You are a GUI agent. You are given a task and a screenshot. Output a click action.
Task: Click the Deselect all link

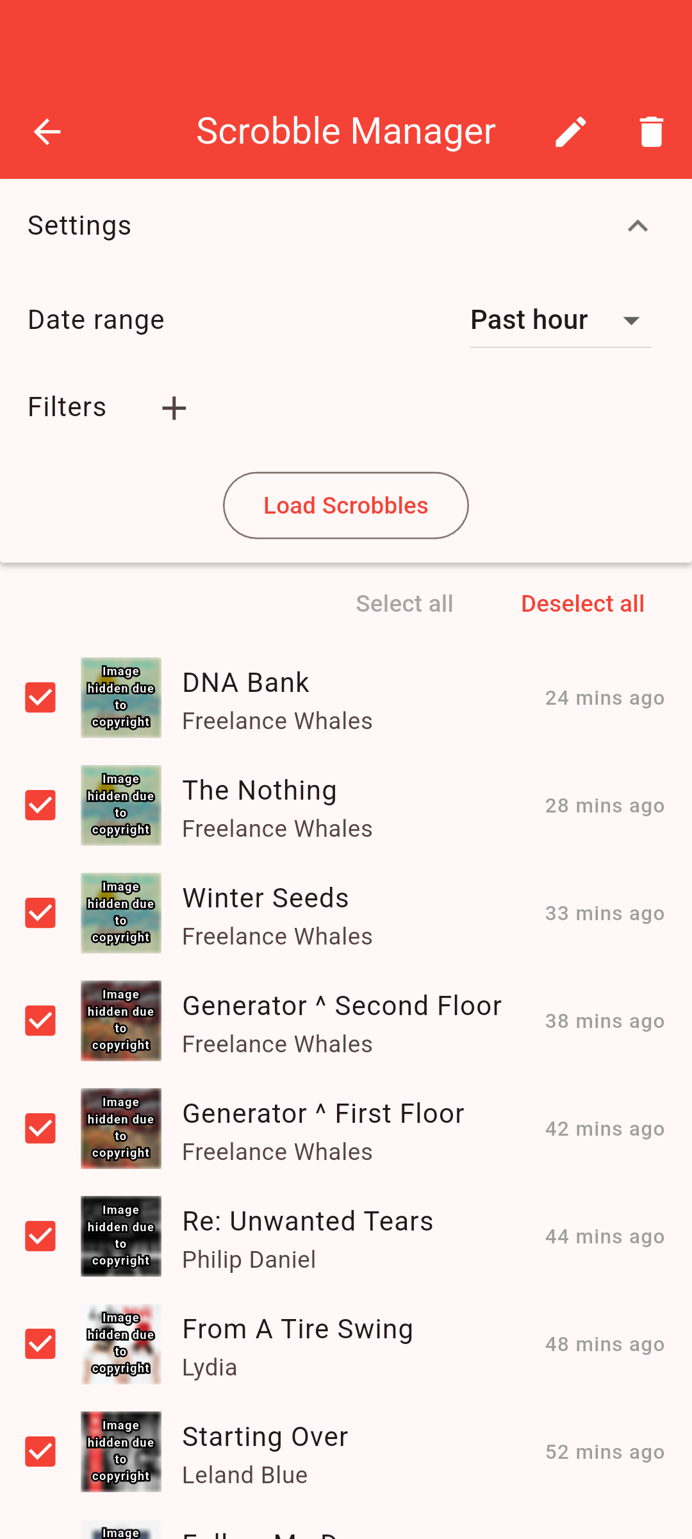pyautogui.click(x=582, y=603)
